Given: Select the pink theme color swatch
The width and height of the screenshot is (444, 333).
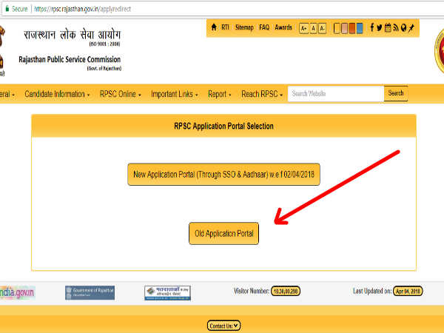Looking at the screenshot, I should 344,28.
